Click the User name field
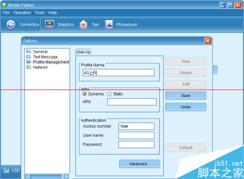Viewport: 244px width, 179px height. pos(137,135)
